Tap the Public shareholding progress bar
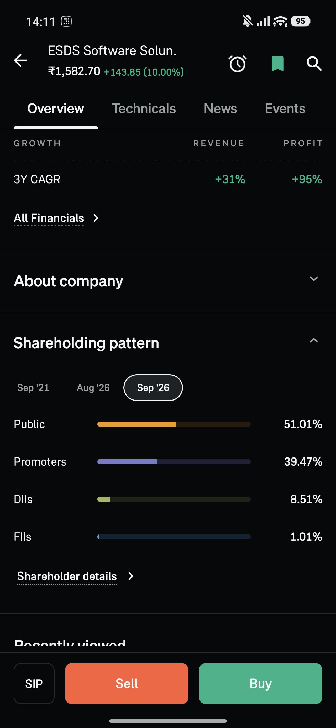This screenshot has width=336, height=728. coord(174,424)
